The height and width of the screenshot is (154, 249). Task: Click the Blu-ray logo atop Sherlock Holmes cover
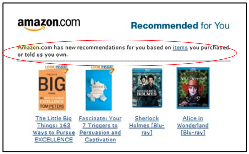pos(147,69)
